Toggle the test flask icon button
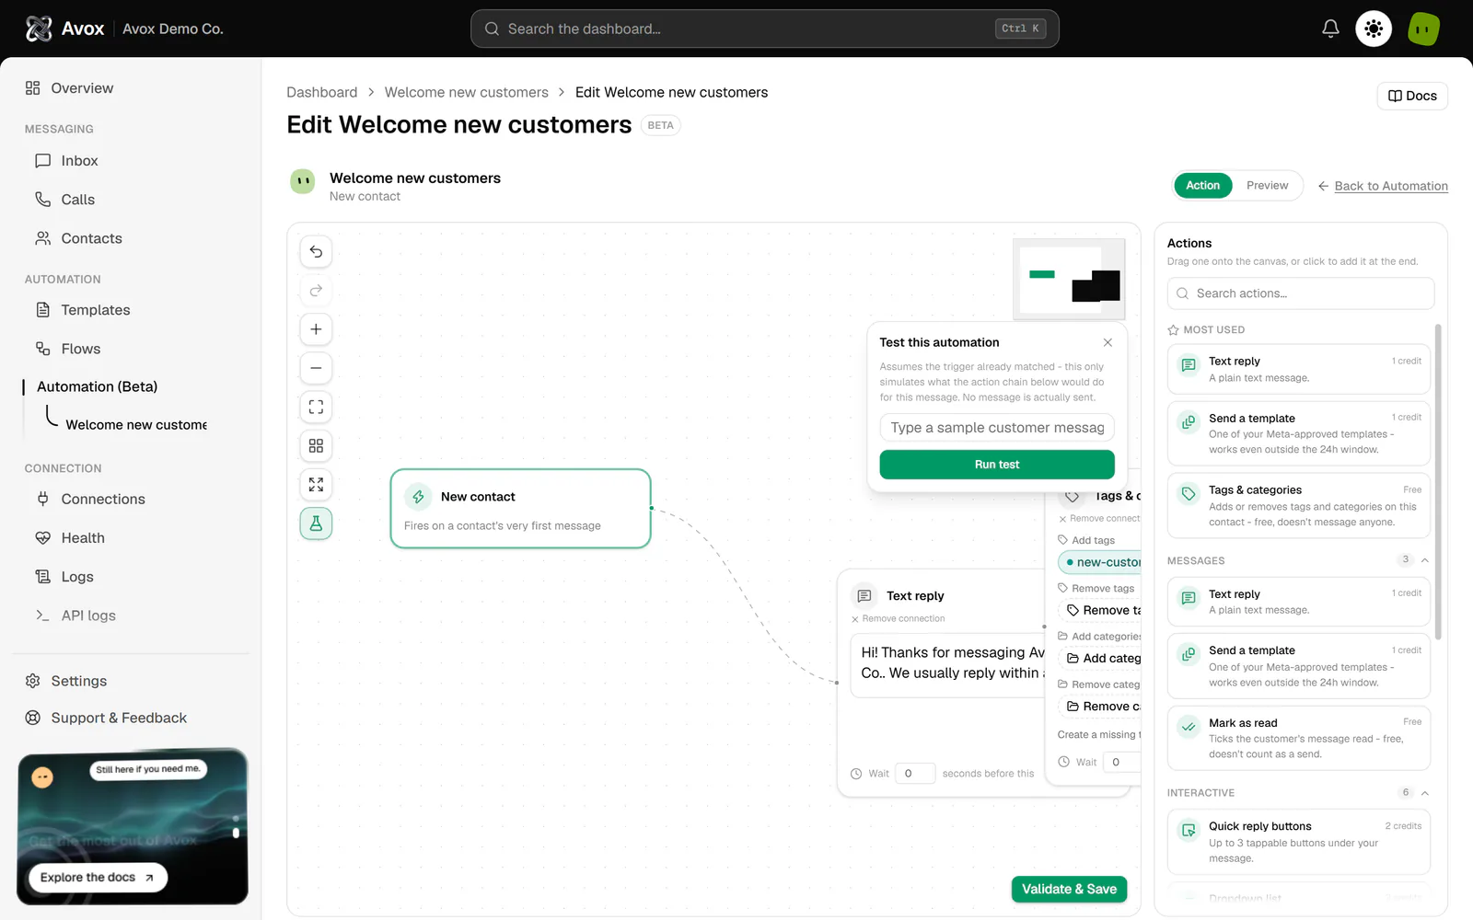1473x920 pixels. (x=316, y=523)
